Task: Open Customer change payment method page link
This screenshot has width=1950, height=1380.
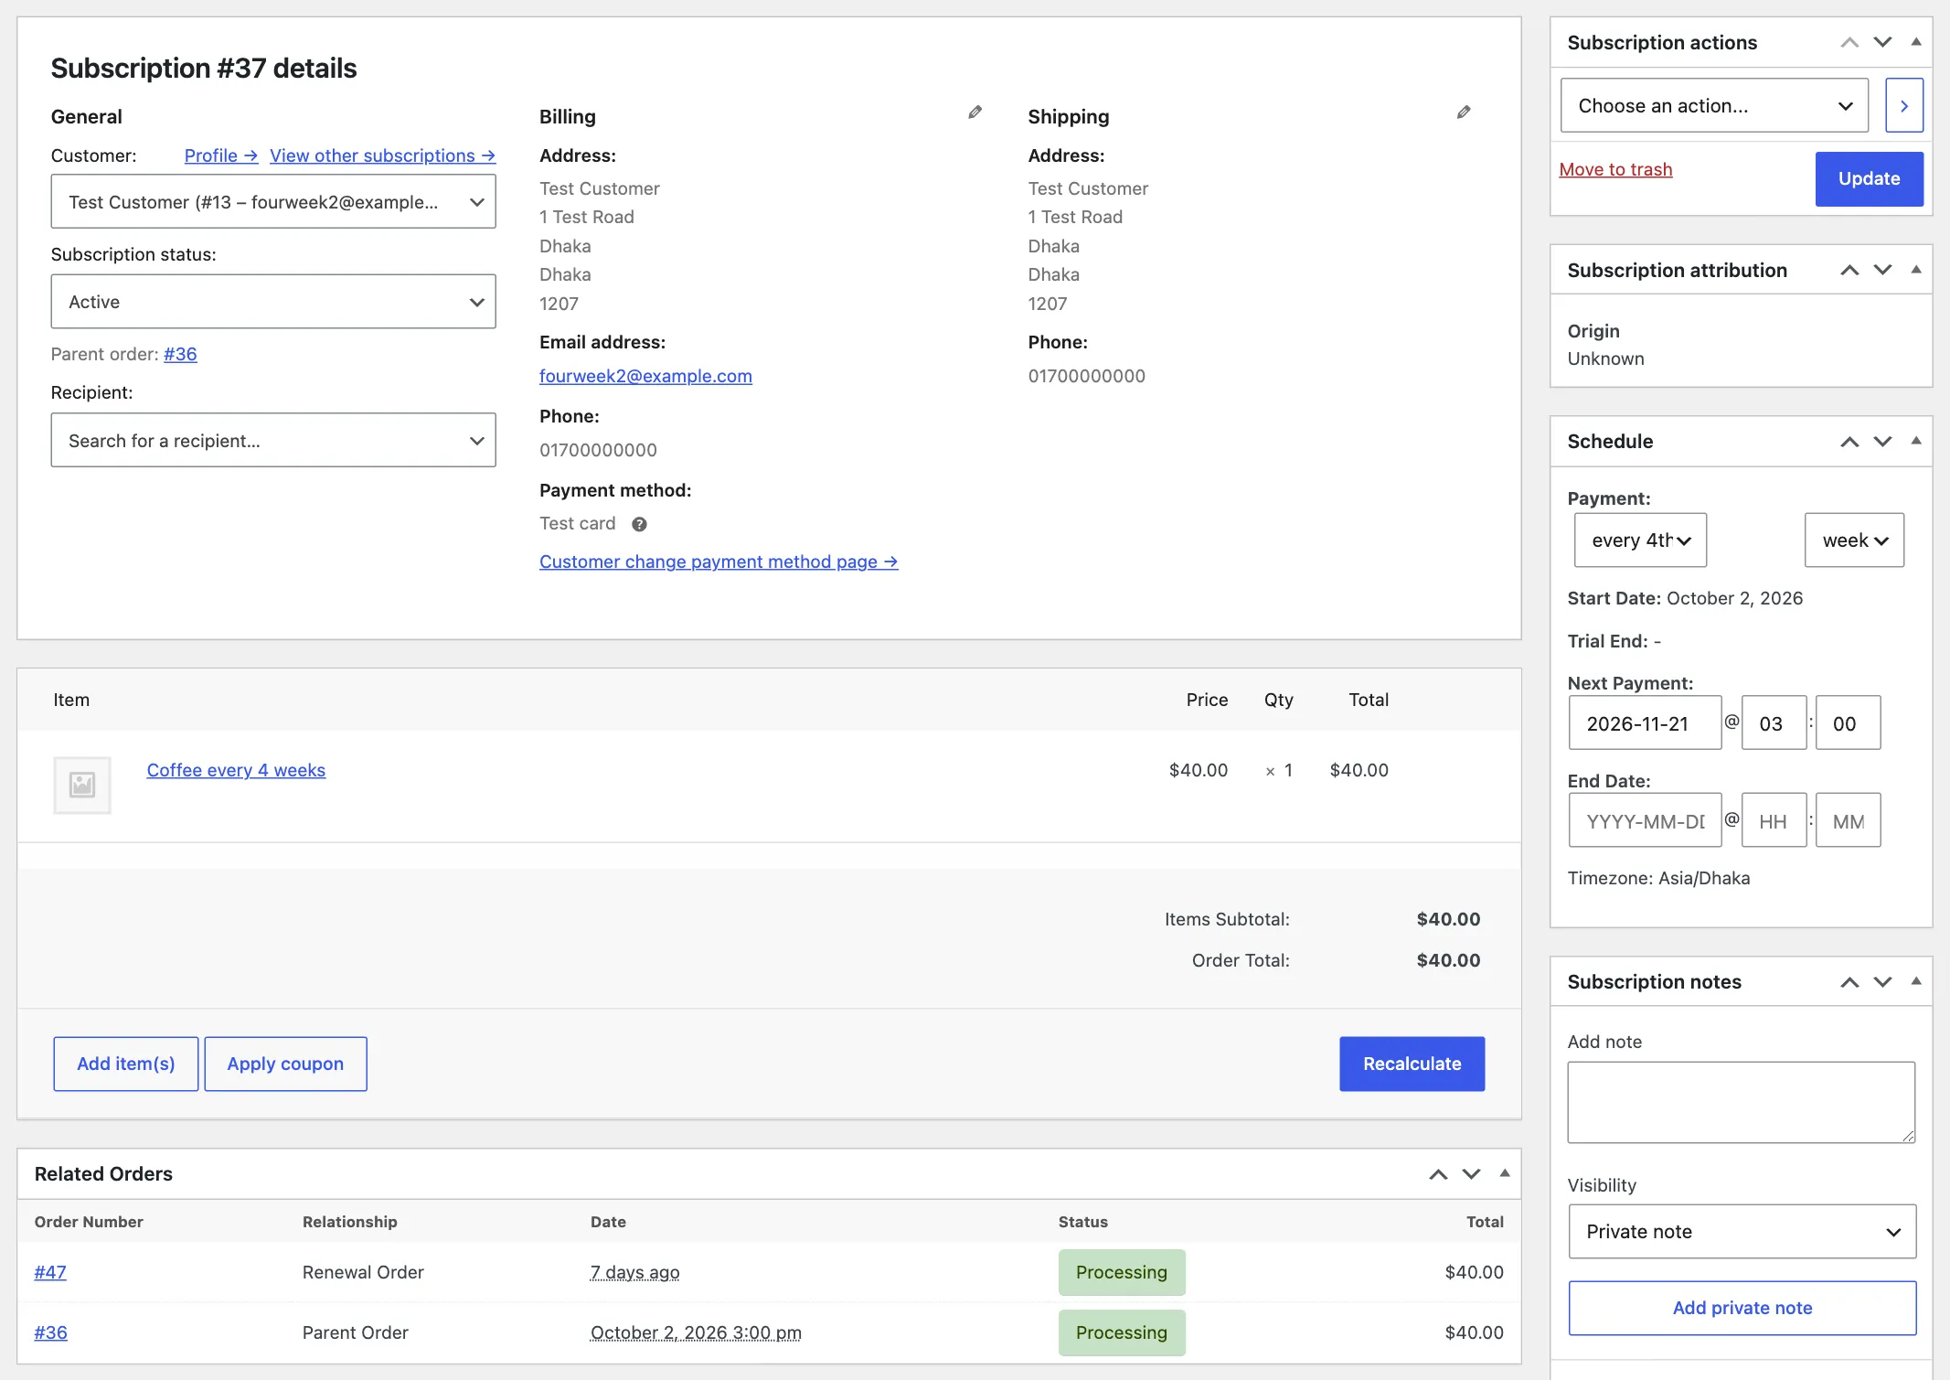Action: [719, 562]
